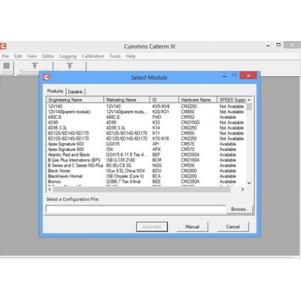Click hardware name cell CM2150D

(190, 122)
